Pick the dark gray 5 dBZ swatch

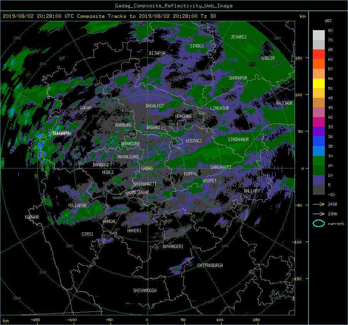pos(319,189)
